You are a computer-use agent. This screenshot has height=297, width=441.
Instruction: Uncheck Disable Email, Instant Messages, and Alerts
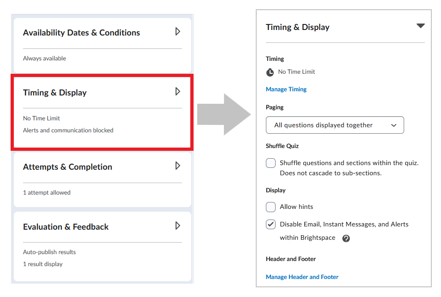point(270,225)
